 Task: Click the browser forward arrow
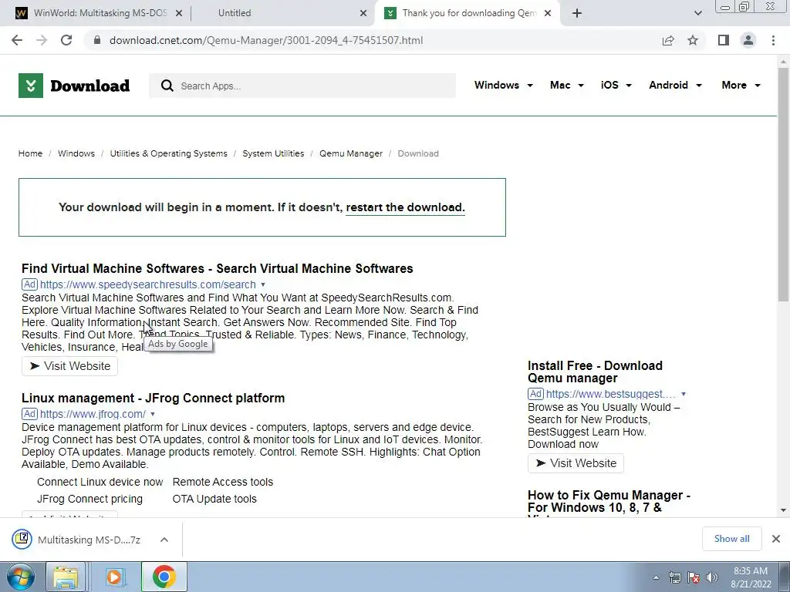(x=42, y=40)
